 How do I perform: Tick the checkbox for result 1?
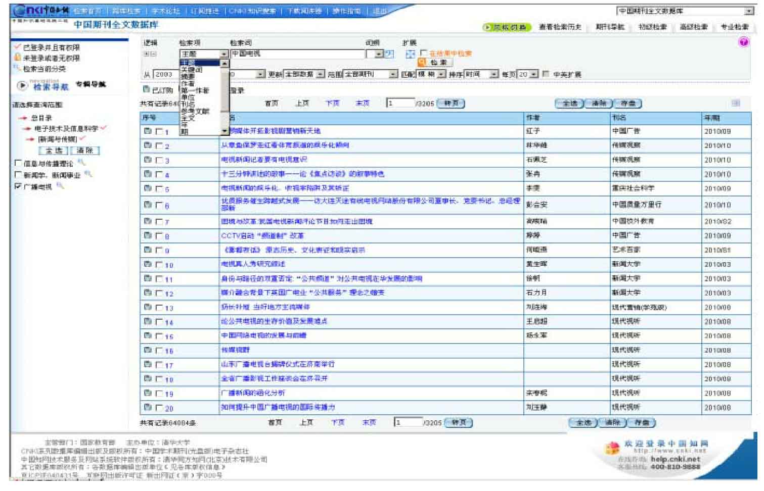coord(159,131)
